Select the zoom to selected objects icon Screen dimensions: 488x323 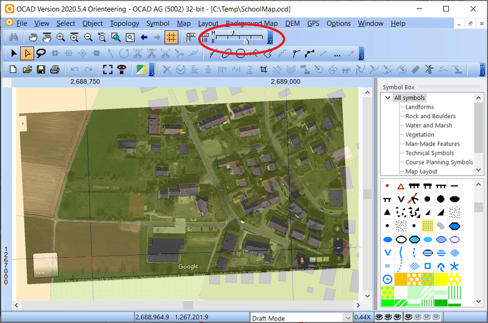(116, 38)
